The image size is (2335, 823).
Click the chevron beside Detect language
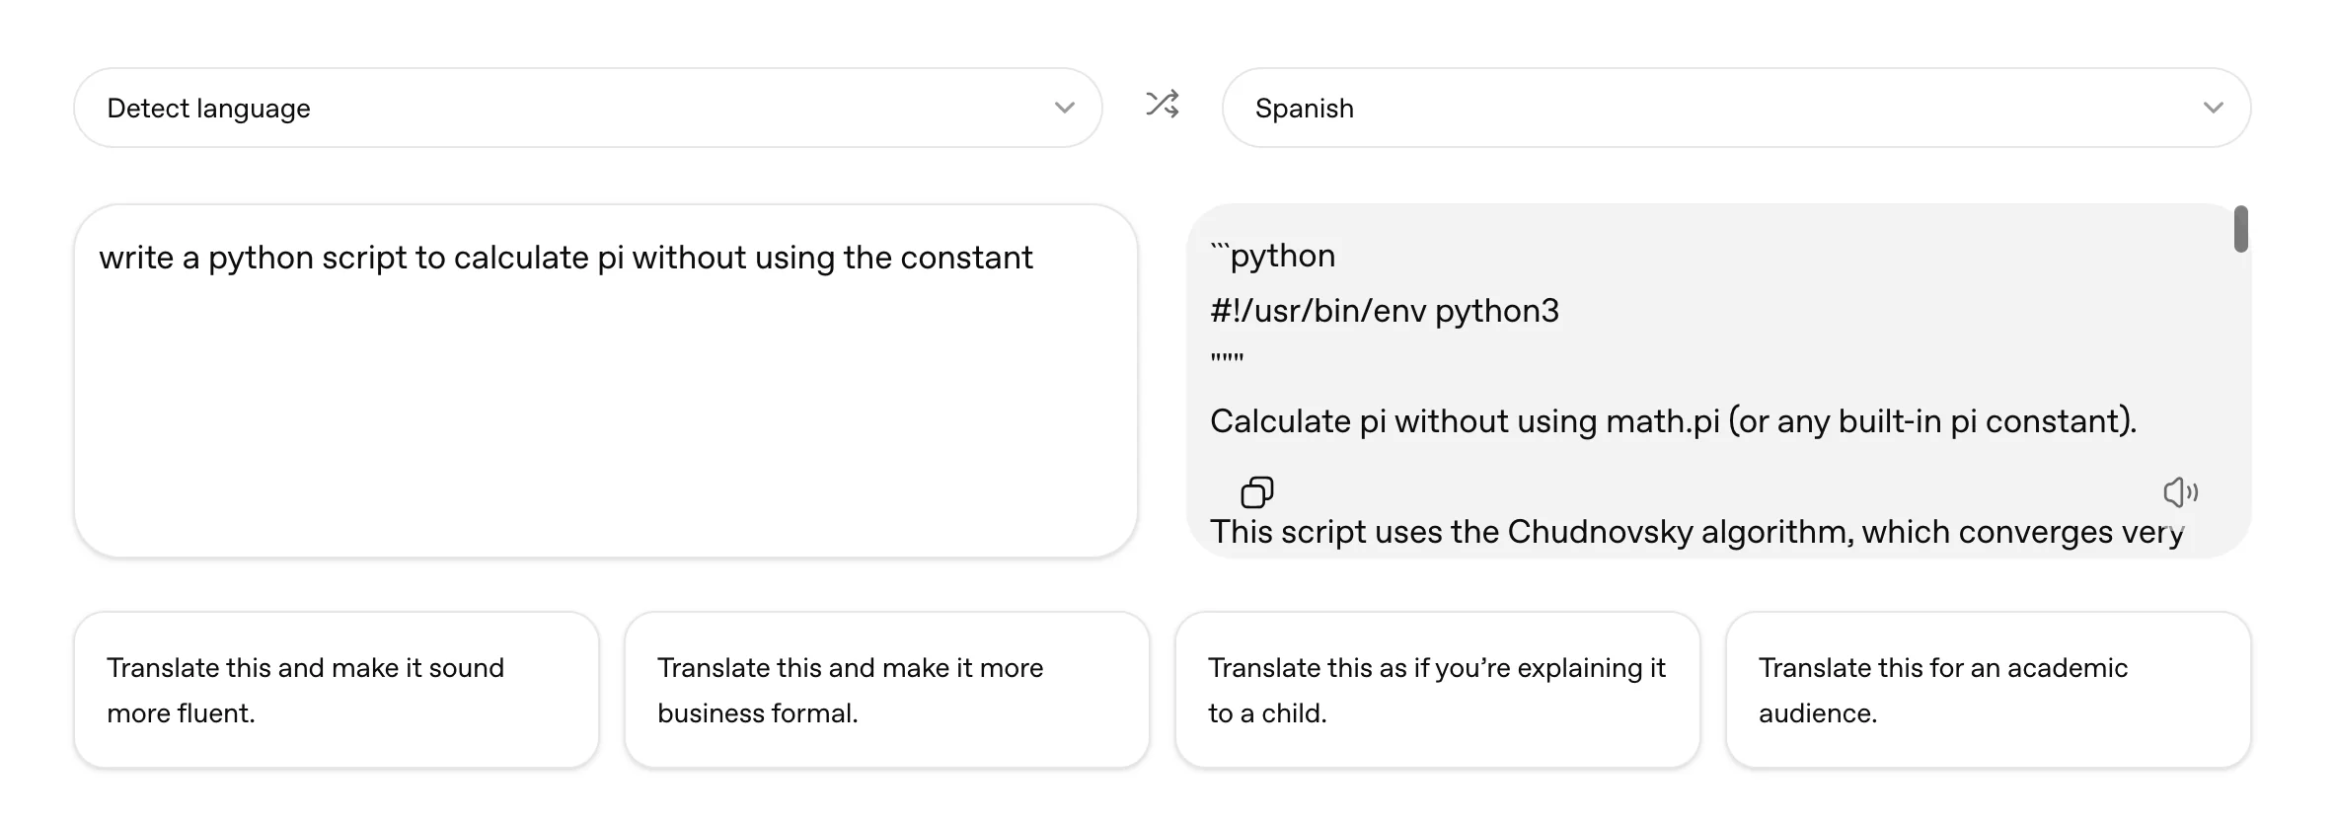point(1064,108)
